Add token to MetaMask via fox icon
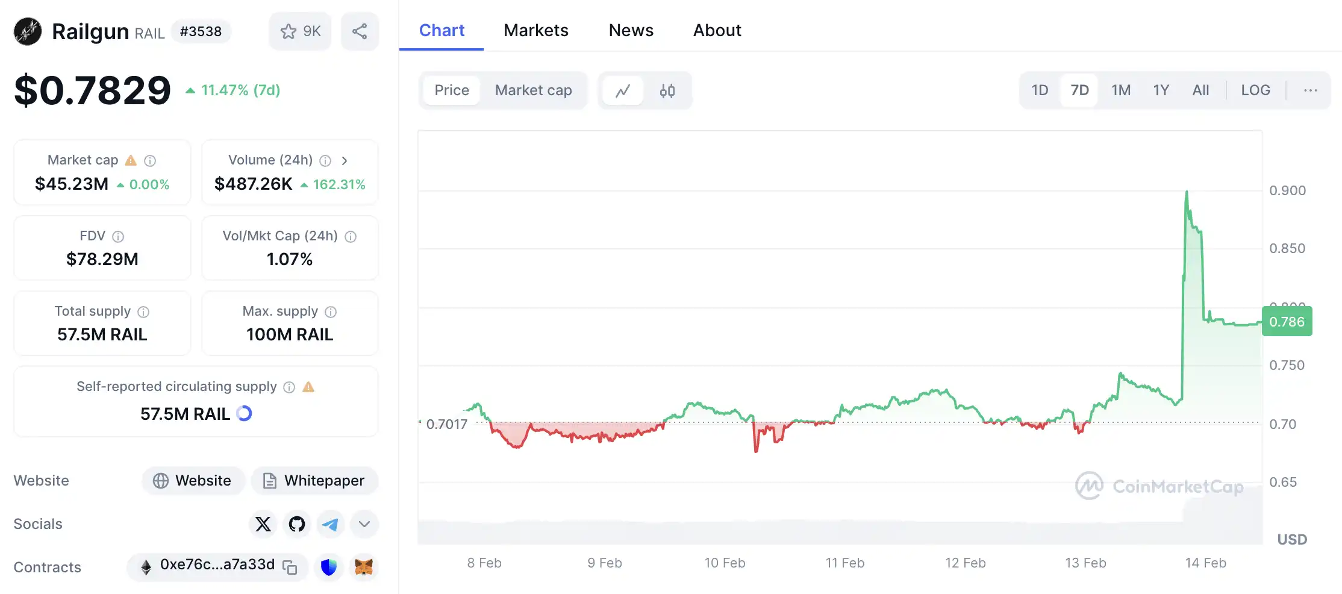1342x594 pixels. (x=363, y=567)
